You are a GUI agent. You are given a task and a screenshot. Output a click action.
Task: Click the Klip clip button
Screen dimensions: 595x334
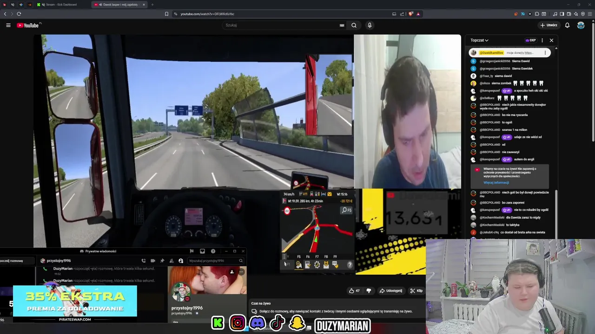(x=416, y=291)
